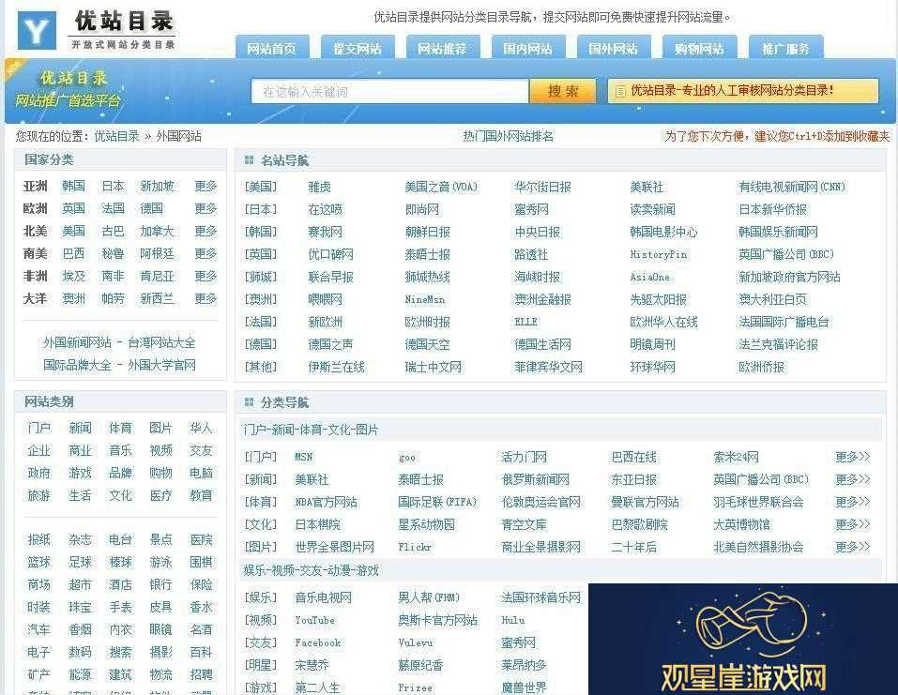Click the 门户-新闻-体育-文化-图片 section header
The image size is (898, 695).
[x=311, y=430]
